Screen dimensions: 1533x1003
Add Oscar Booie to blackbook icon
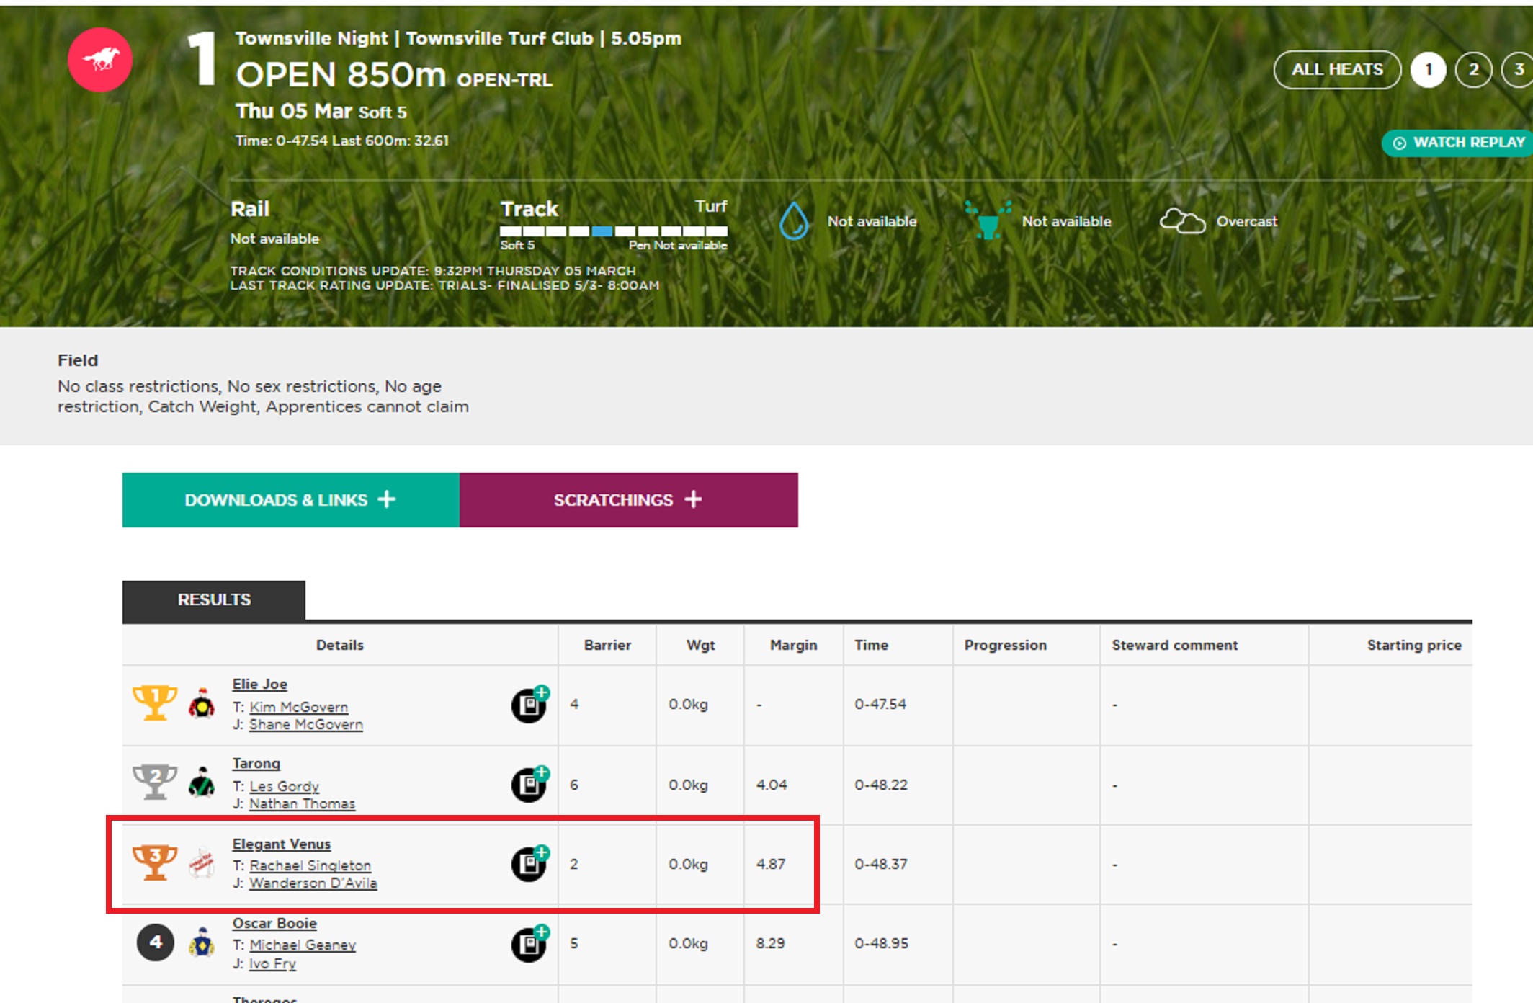click(x=530, y=943)
